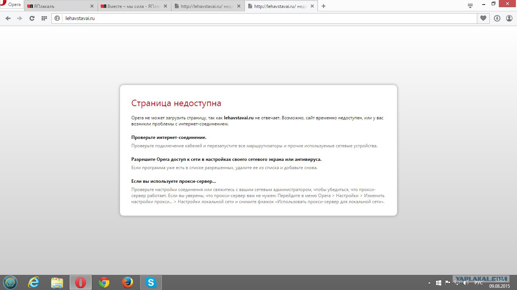This screenshot has width=517, height=290.
Task: Open Skype from the taskbar
Action: coord(151,282)
